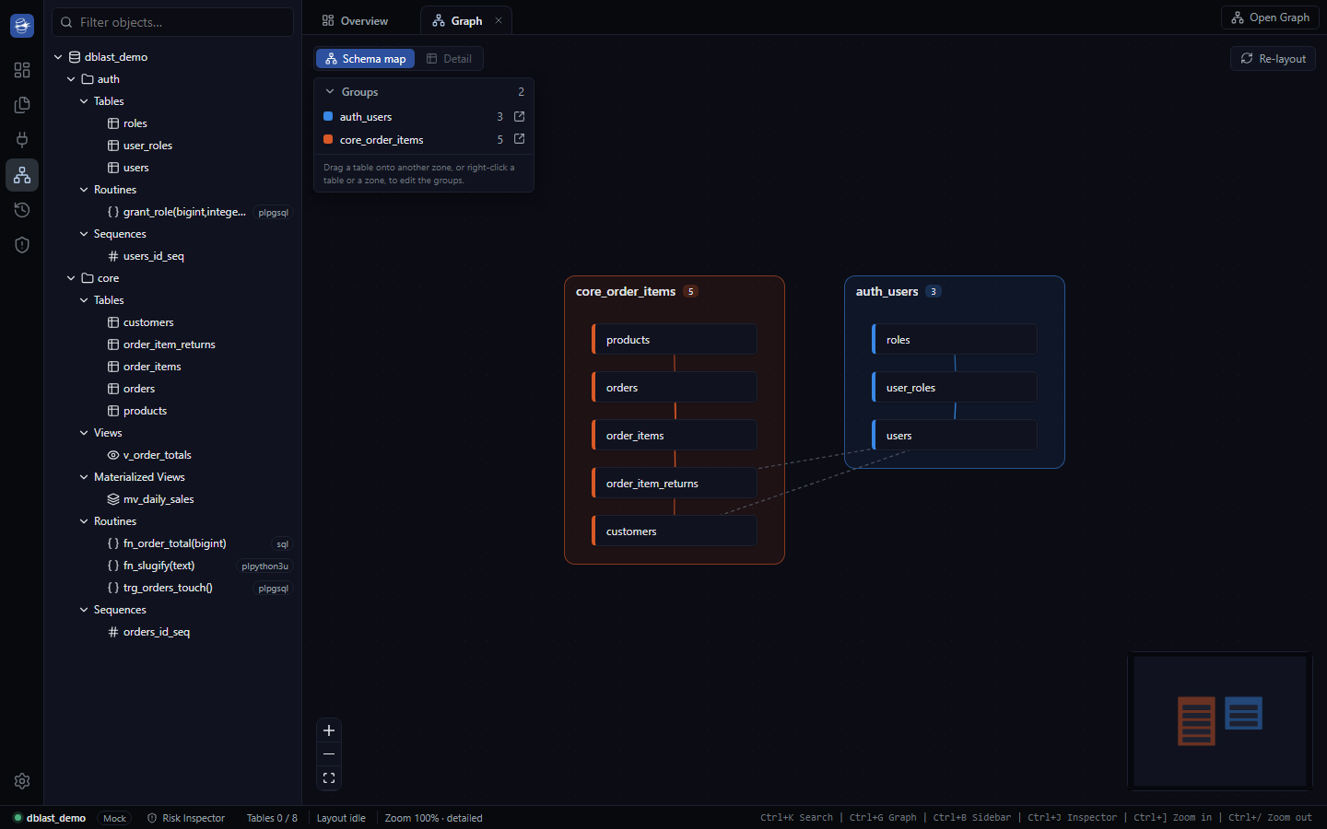Focus the Filter objects search field
The image size is (1327, 829).
pos(172,22)
